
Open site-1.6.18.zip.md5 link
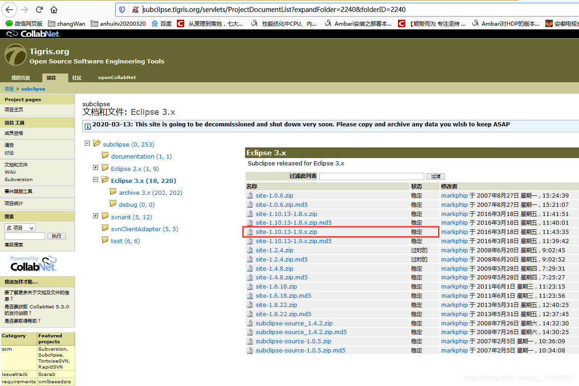coord(283,295)
